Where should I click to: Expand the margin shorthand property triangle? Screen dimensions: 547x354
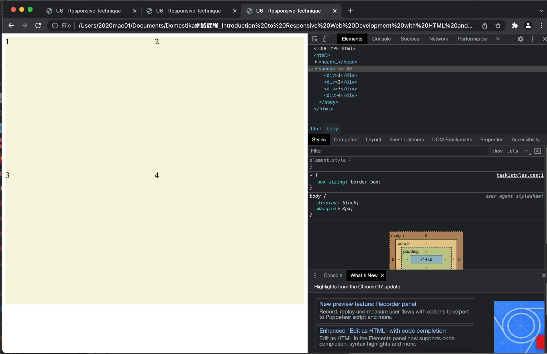[339, 209]
